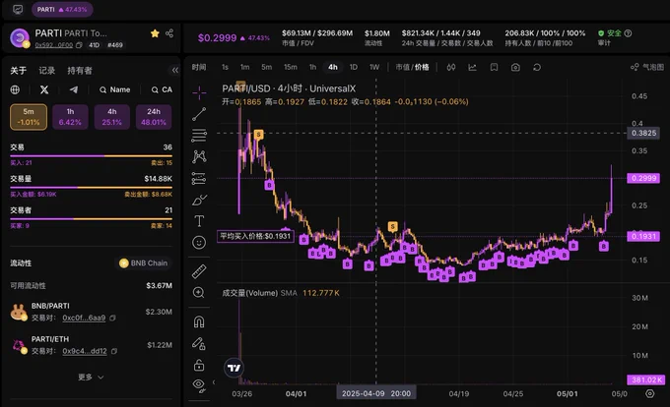
Task: Toggle the magnet snap mode
Action: (x=199, y=321)
